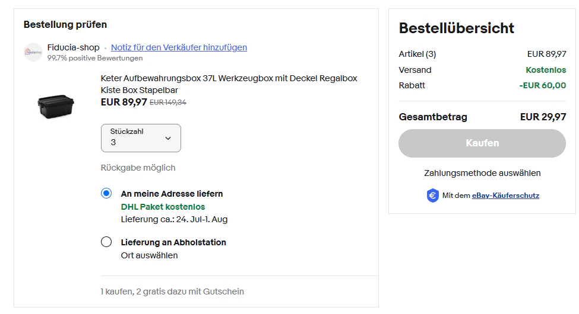Viewport: 579px width, 314px height.
Task: Click the Fiducia-shop seller logo avatar
Action: (x=33, y=52)
